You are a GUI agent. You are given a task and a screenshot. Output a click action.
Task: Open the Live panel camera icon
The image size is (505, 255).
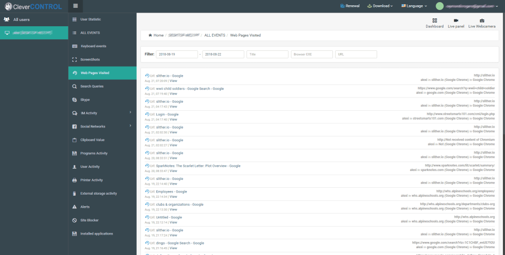point(456,20)
